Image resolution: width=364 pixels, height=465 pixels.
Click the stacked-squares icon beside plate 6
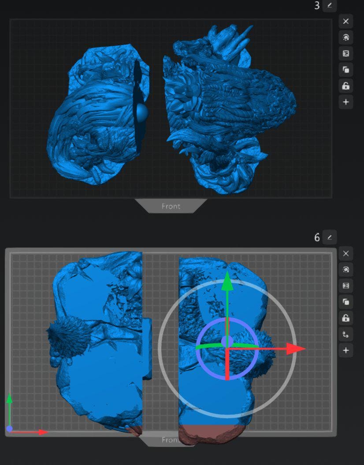tap(345, 302)
